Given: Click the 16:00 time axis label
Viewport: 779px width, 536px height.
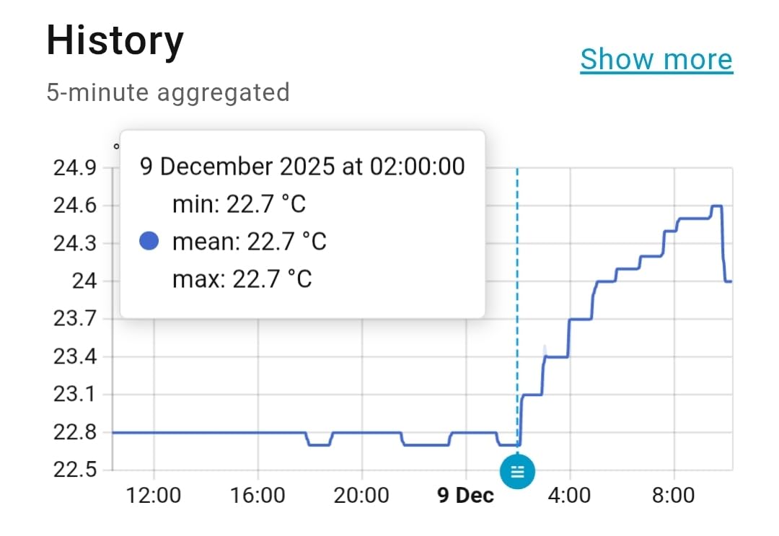Looking at the screenshot, I should (258, 496).
